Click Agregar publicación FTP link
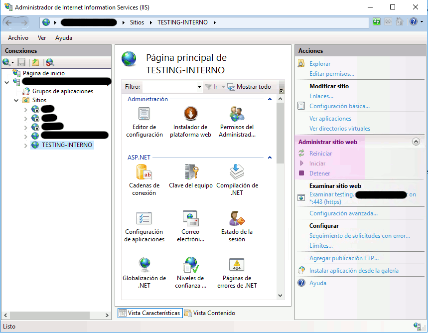The height and width of the screenshot is (333, 428). point(344,258)
